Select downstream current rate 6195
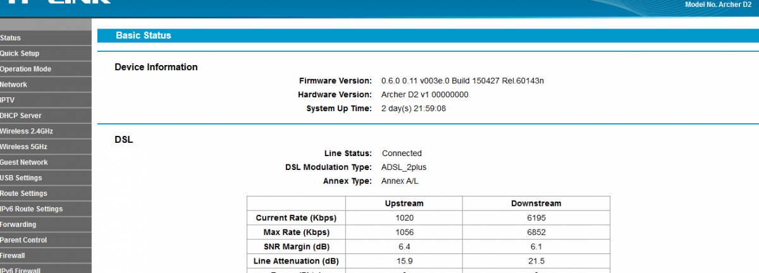The image size is (759, 273). pyautogui.click(x=536, y=218)
